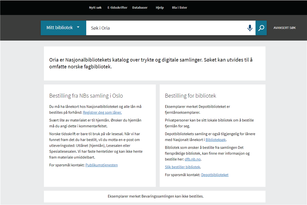307x205 pixels.
Task: Visit the dfb.nb.no link
Action: point(193,159)
